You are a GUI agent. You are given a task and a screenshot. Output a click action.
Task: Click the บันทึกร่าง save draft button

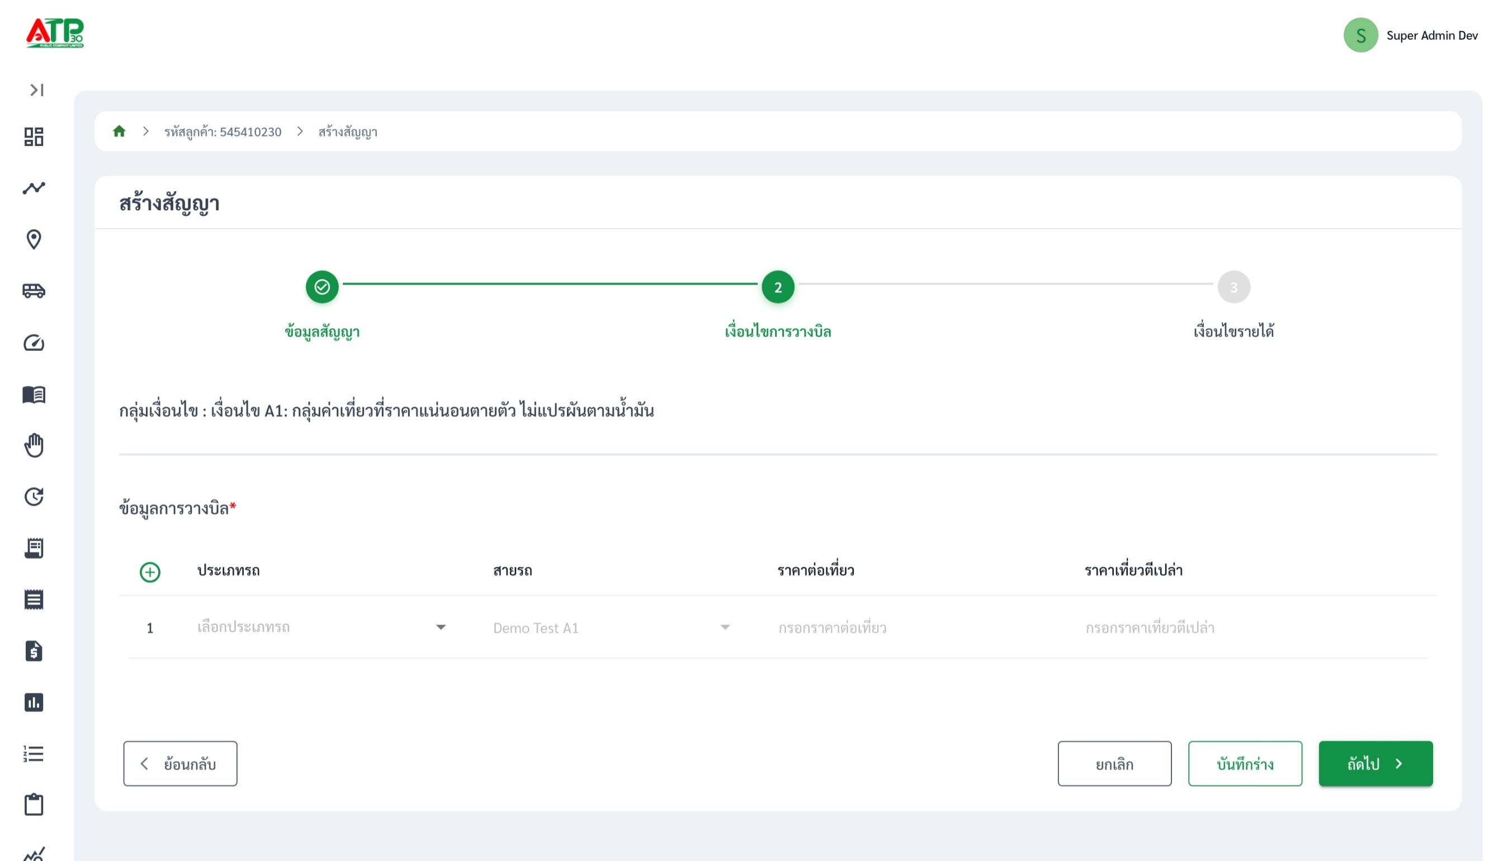click(x=1245, y=763)
